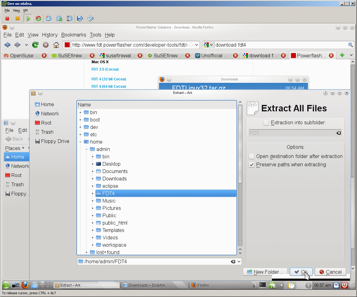Expand the FDT4 folder node
This screenshot has width=357, height=297.
(x=92, y=193)
